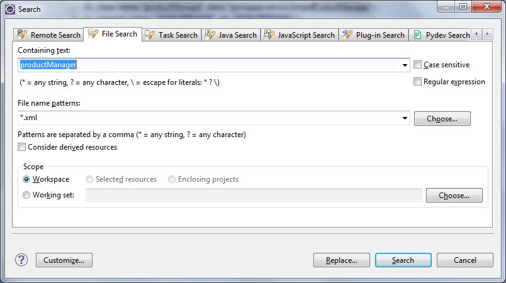Select the Working set radio button
Viewport: 506px width, 283px height.
coord(26,195)
